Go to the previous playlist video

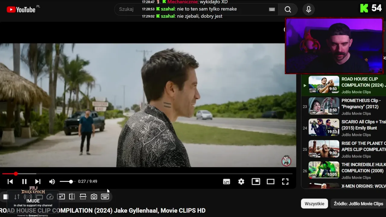tap(10, 181)
